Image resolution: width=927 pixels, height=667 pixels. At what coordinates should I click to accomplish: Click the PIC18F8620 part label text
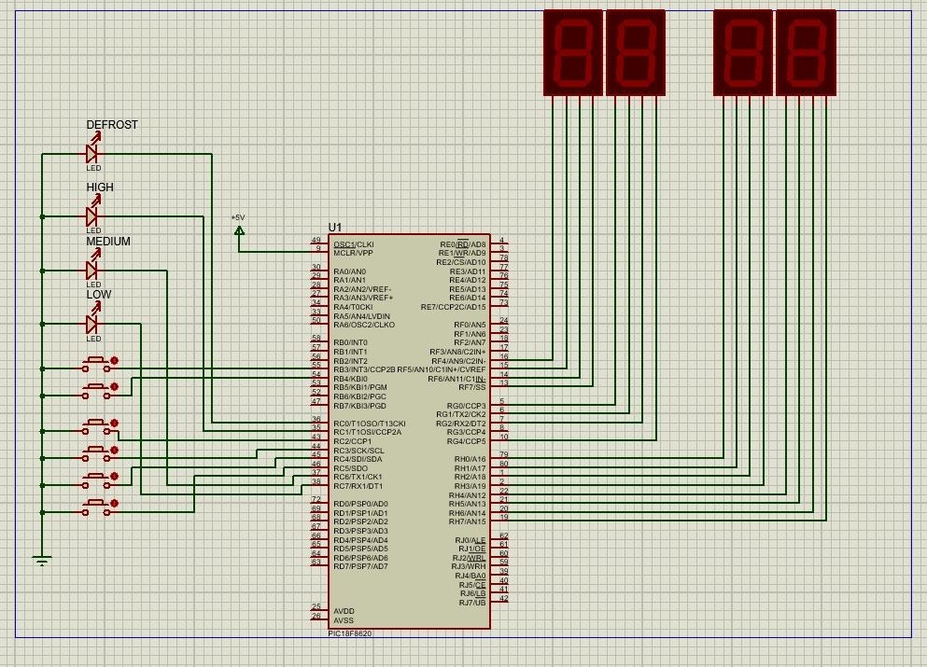[x=350, y=632]
